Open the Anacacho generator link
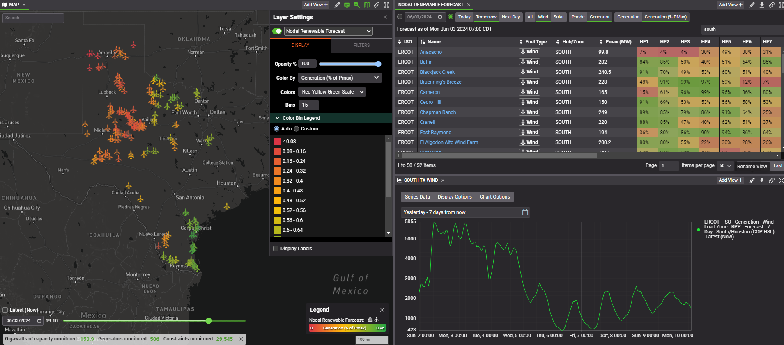 tap(431, 52)
